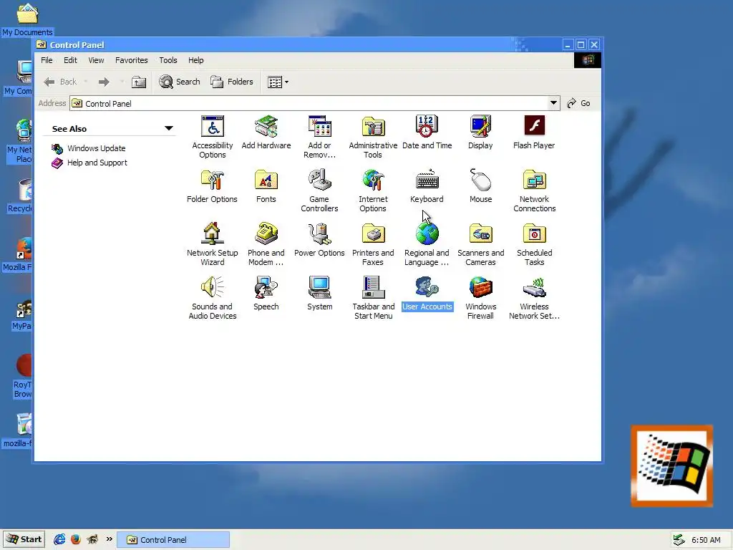This screenshot has height=550, width=733.
Task: Click the Windows Update link
Action: [97, 148]
